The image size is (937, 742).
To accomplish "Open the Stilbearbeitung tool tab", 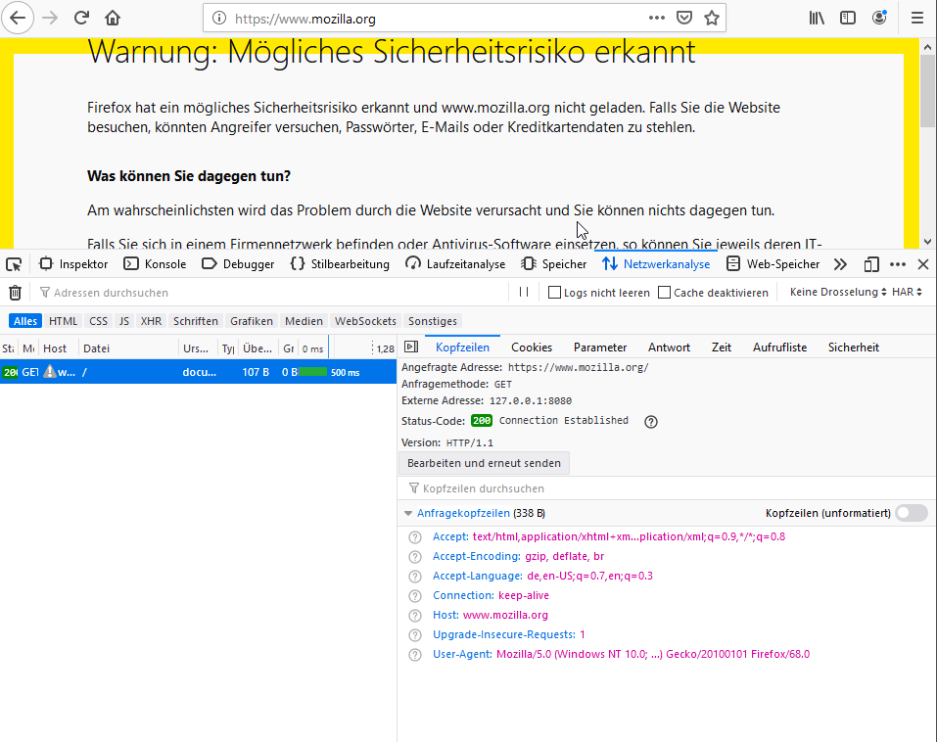I will coord(340,264).
